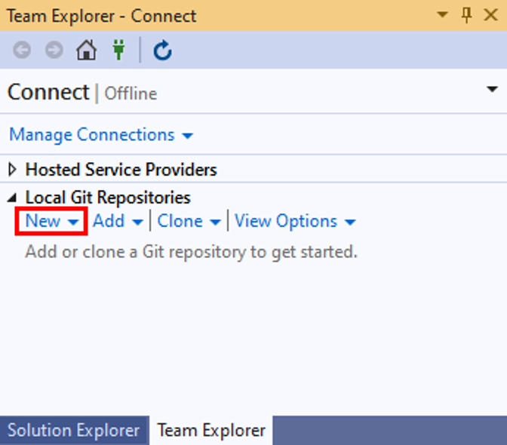Click the Connect page title
This screenshot has height=445, width=507.
click(48, 92)
